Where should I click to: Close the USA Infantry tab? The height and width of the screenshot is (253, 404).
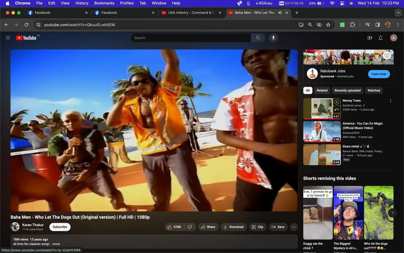tap(220, 13)
